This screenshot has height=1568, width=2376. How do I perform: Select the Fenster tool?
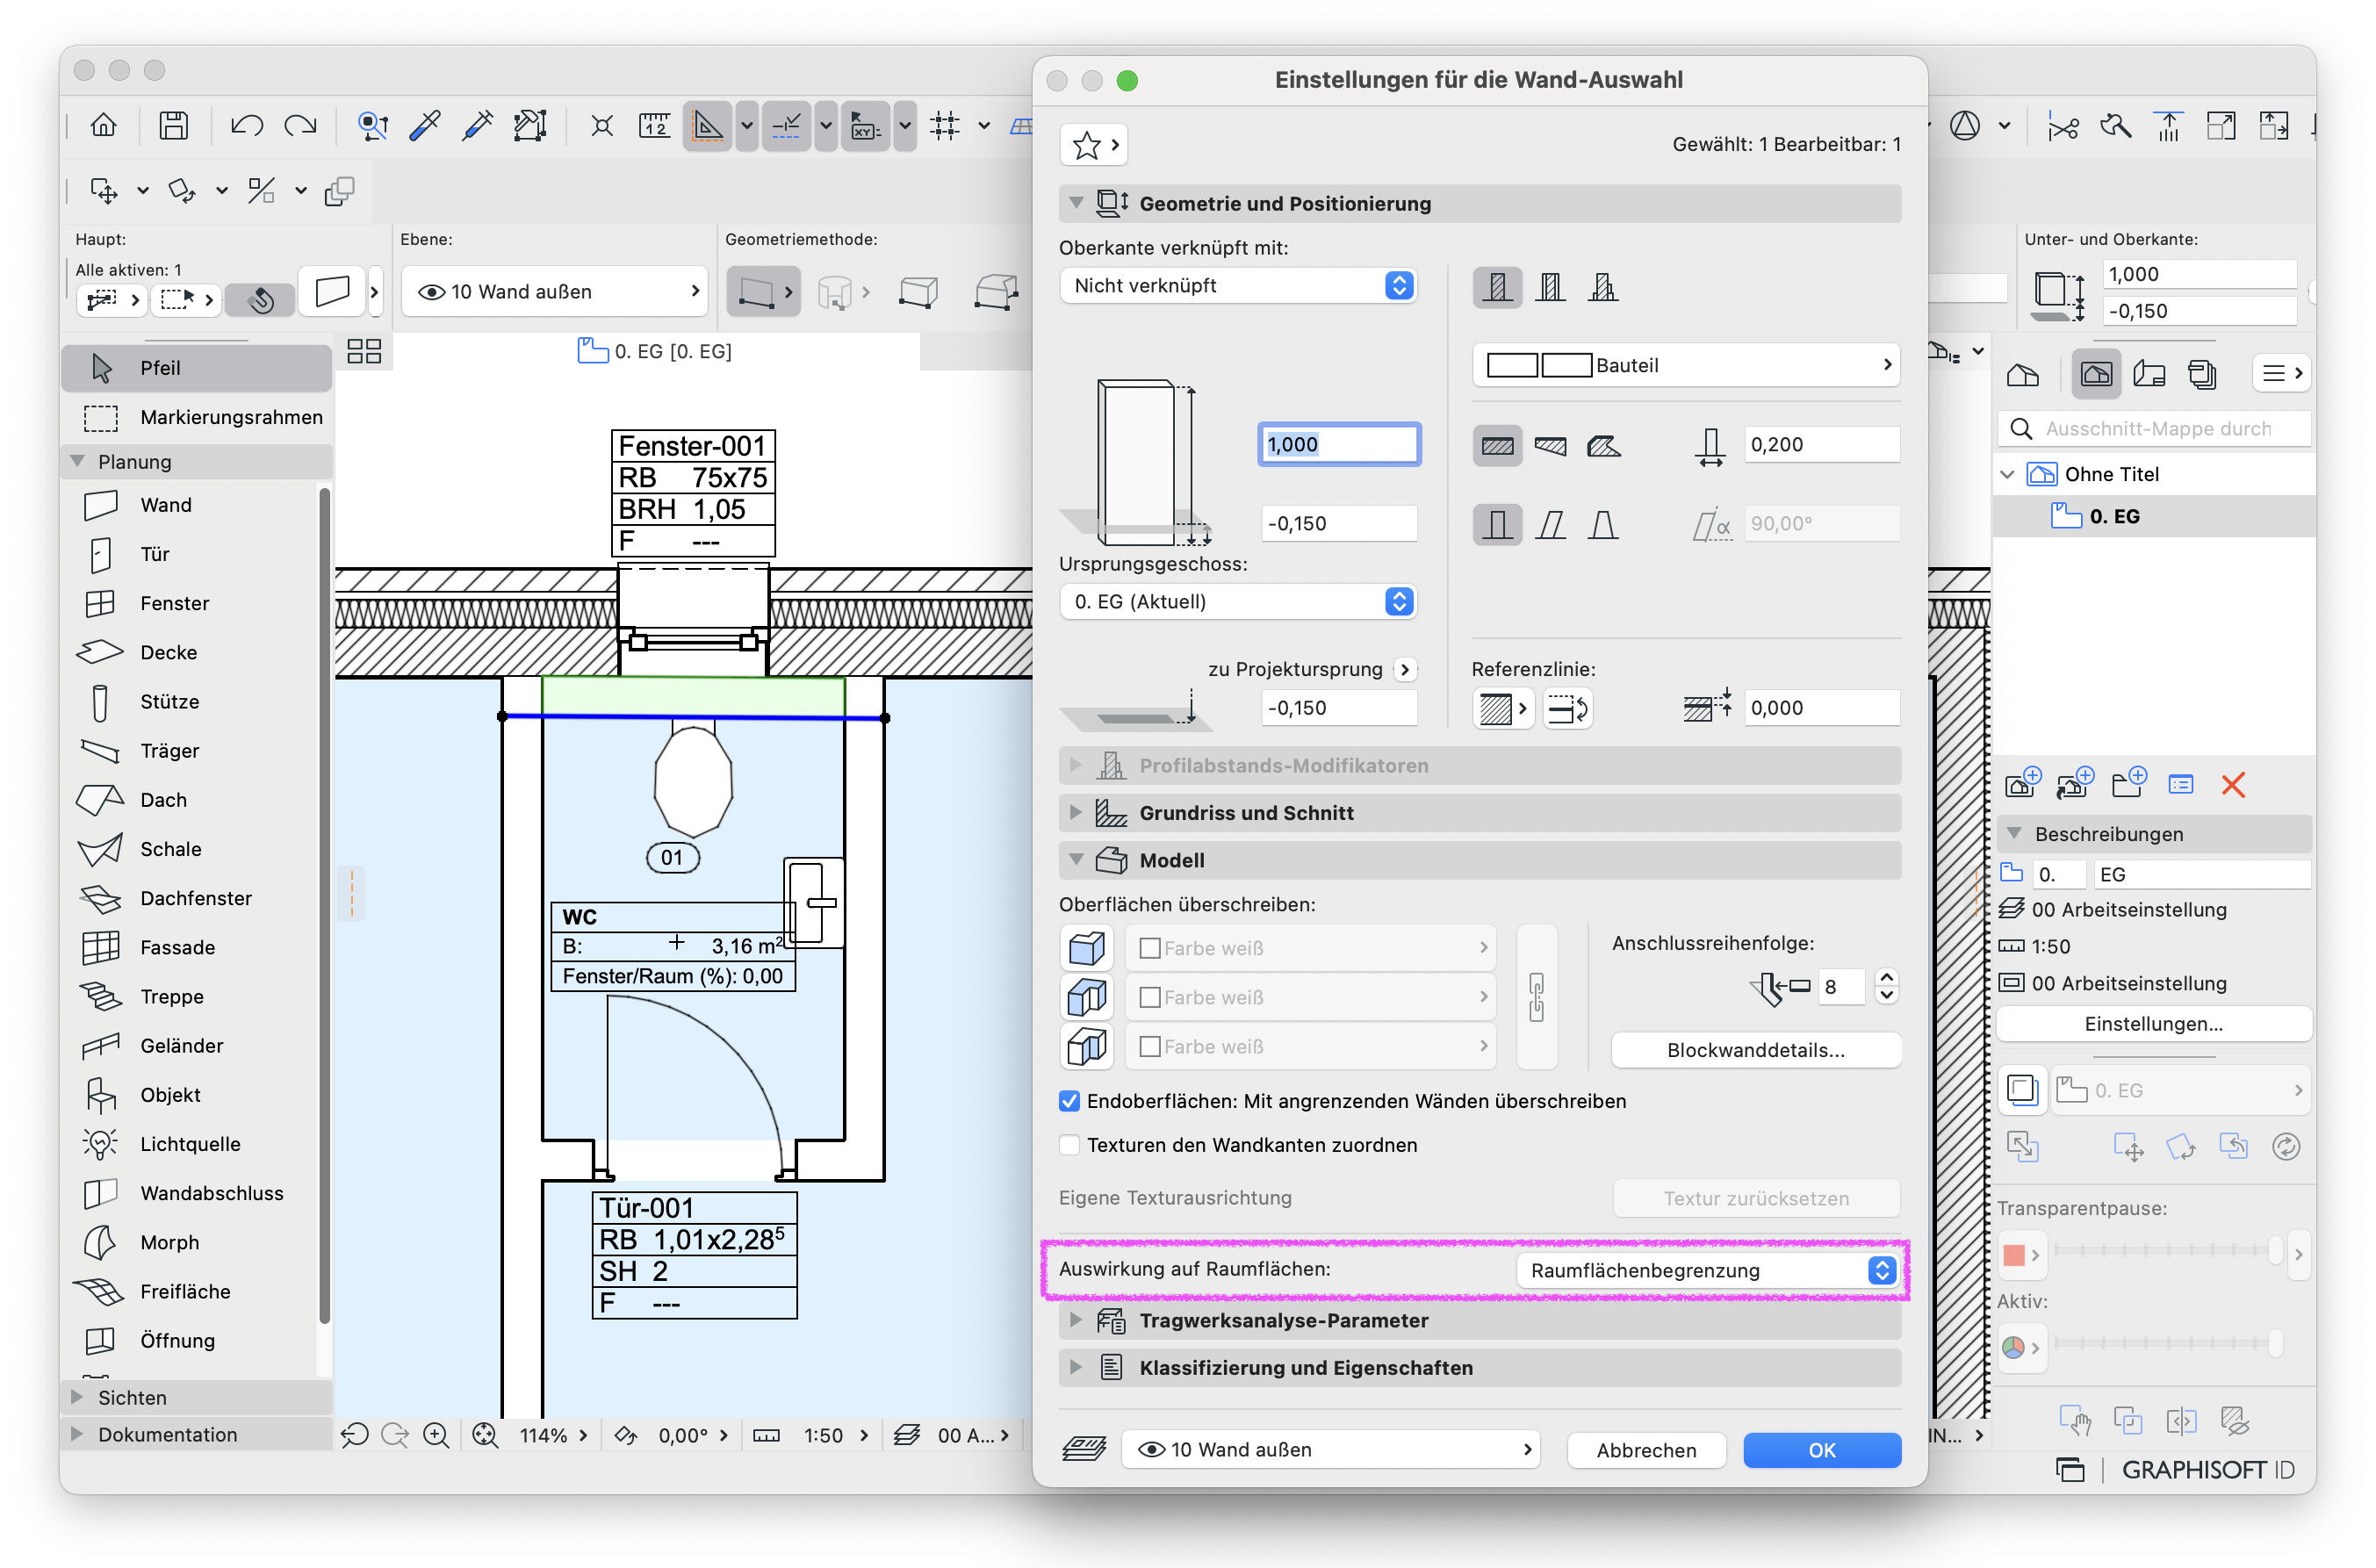coord(195,603)
